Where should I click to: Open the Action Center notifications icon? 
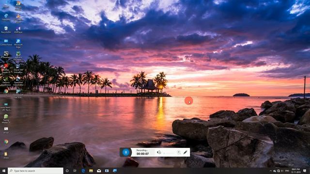(x=305, y=171)
